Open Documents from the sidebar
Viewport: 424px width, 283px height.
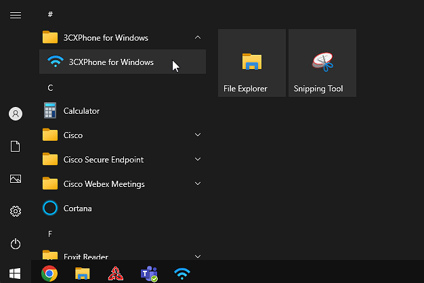pos(16,146)
